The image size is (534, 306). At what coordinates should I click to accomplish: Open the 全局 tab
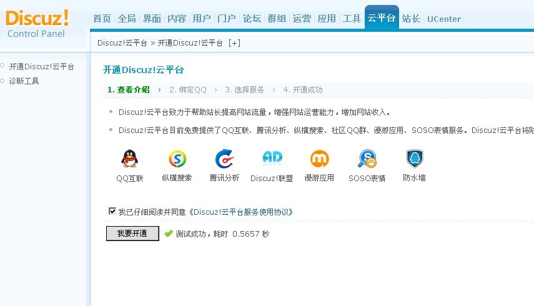127,19
